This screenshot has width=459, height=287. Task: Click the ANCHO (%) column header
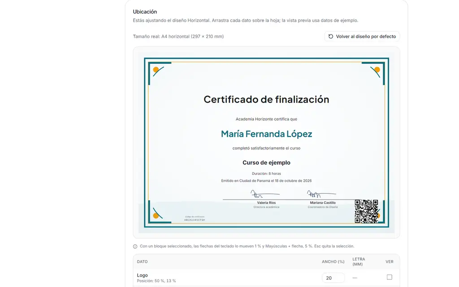click(333, 261)
